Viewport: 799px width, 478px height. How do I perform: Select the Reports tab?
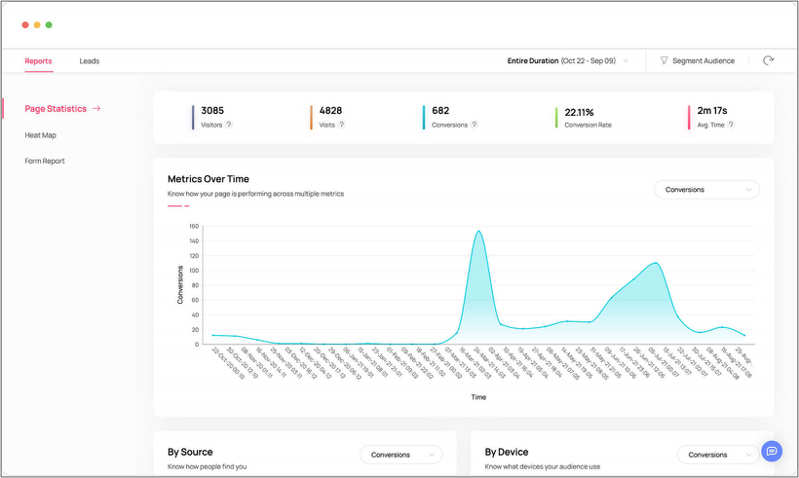click(38, 60)
